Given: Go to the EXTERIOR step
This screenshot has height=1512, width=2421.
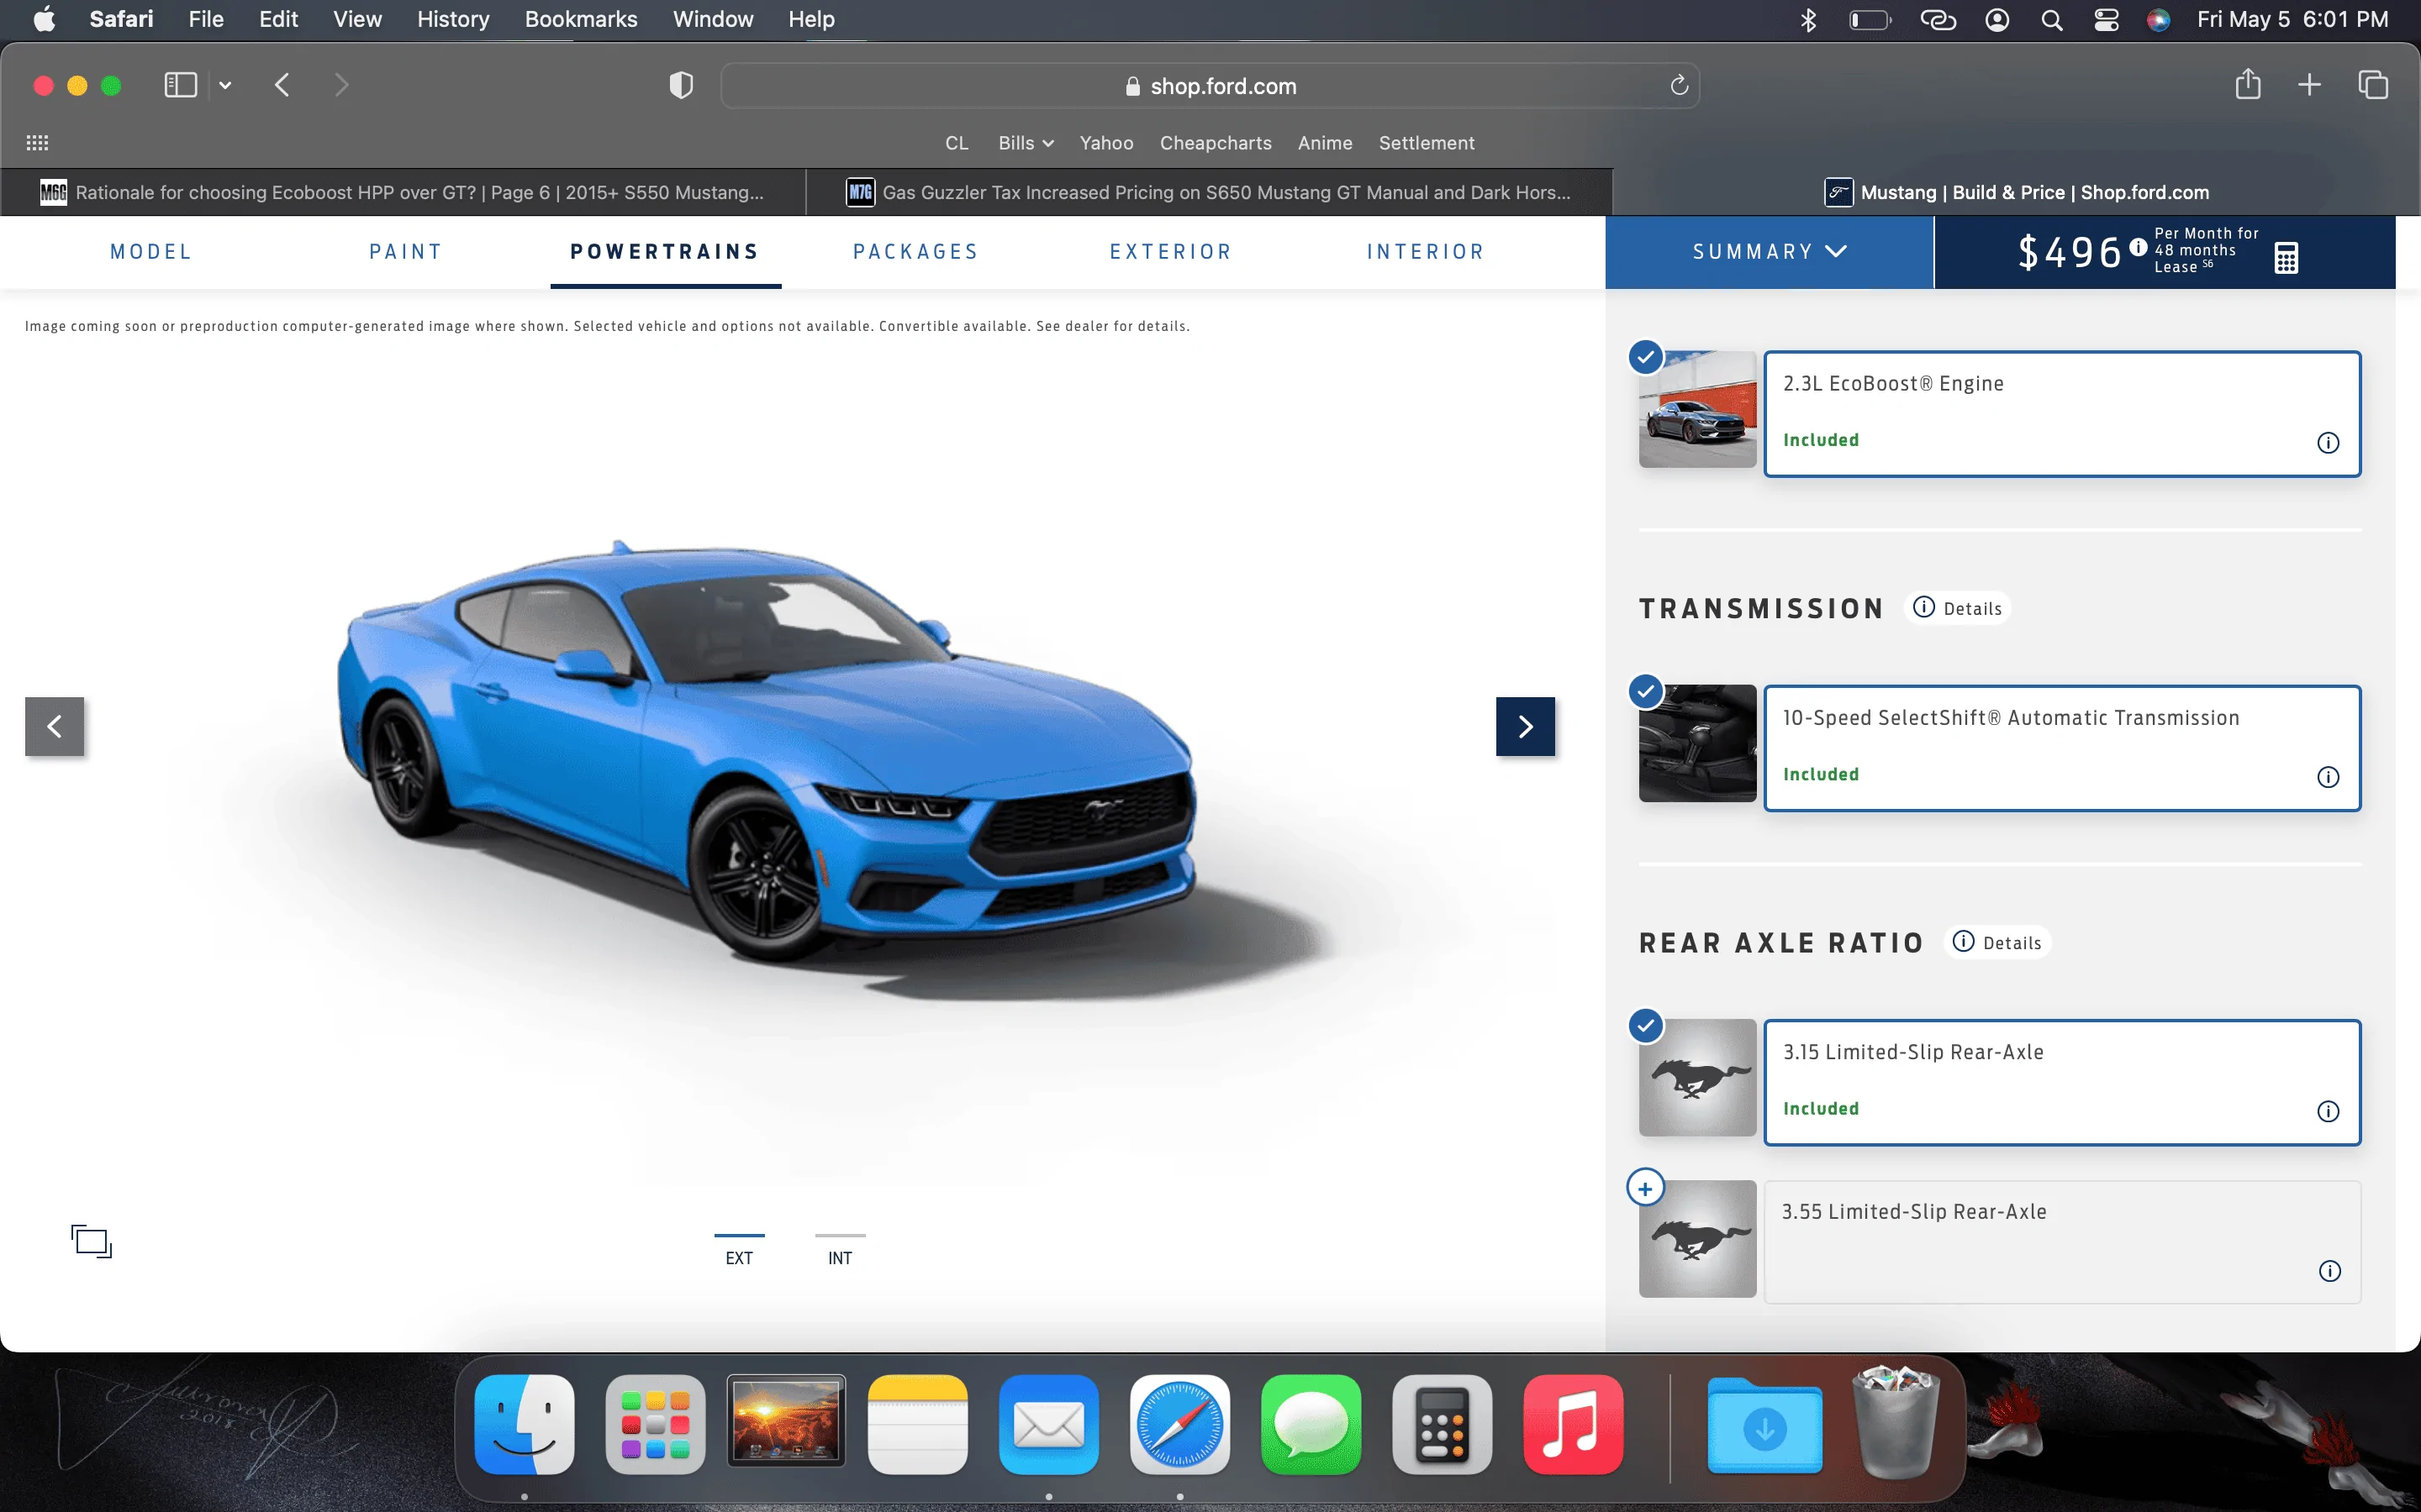Looking at the screenshot, I should [1170, 252].
